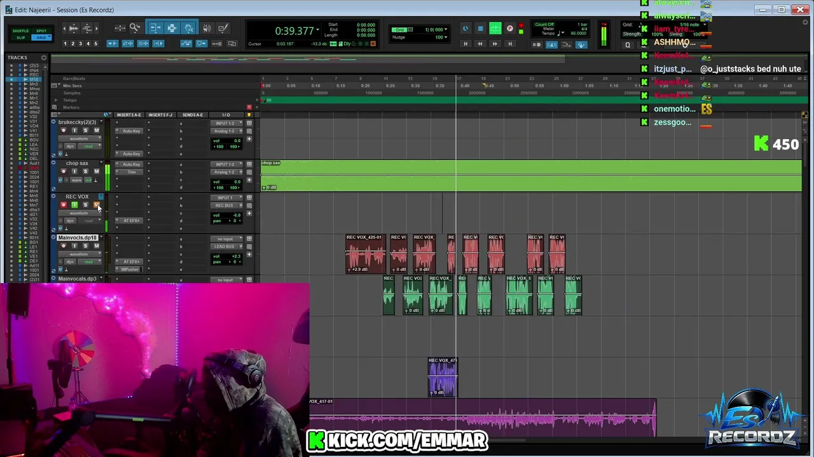The height and width of the screenshot is (457, 814).
Task: Recall zoom preset 5
Action: pyautogui.click(x=95, y=44)
